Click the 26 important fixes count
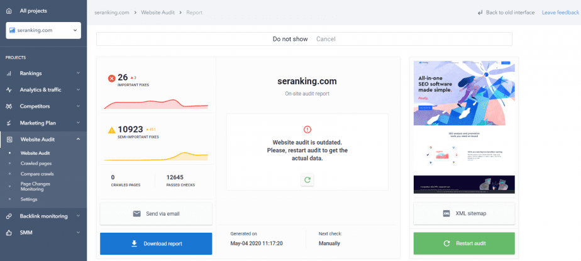Viewport: 581px width, 261px height. coord(123,77)
